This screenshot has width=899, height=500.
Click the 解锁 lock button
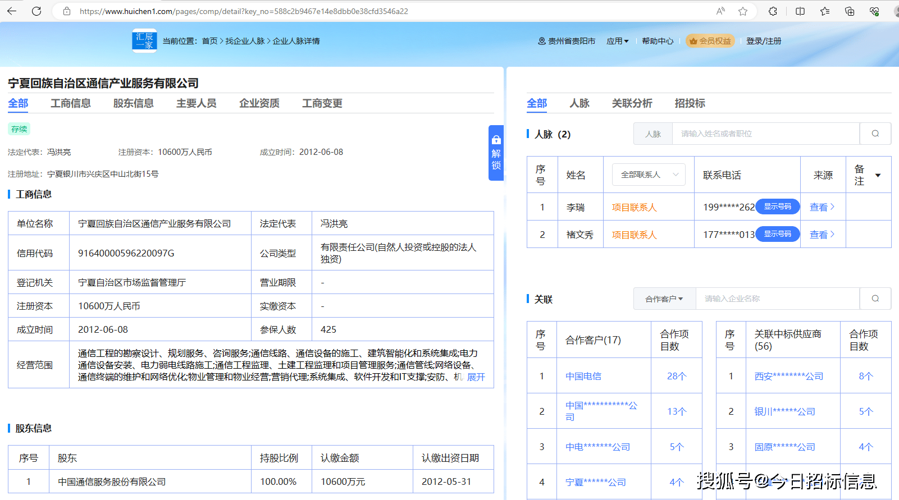496,153
